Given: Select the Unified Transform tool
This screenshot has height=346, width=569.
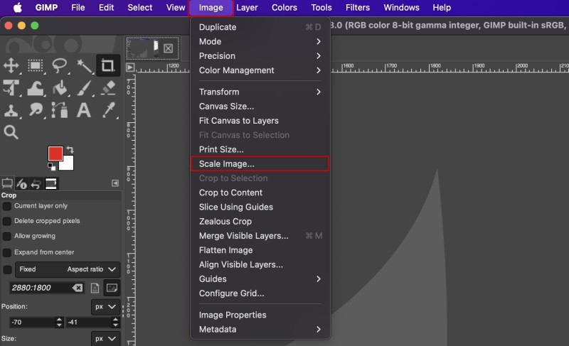Looking at the screenshot, I should coord(11,88).
